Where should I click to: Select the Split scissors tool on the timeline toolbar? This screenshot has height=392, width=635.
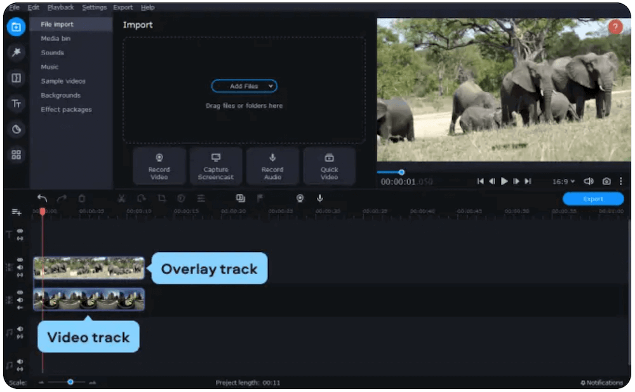point(121,199)
